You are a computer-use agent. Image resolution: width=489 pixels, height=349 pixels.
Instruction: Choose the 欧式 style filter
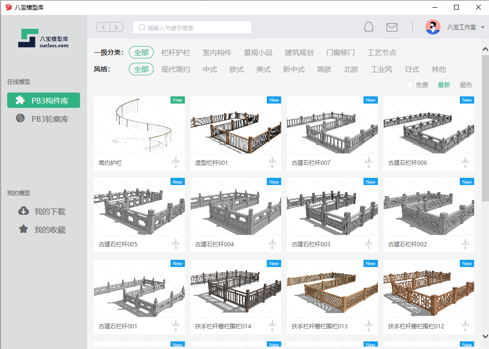tap(237, 70)
